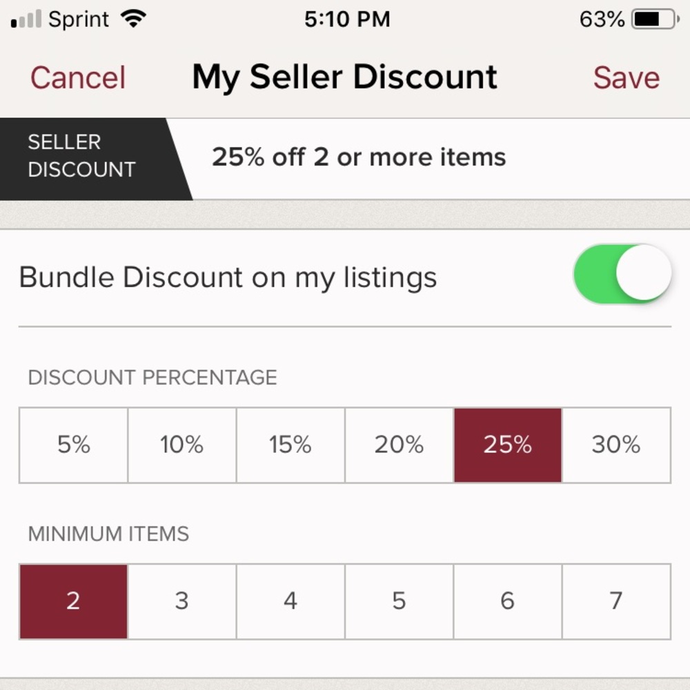
Task: Tap the Wi-Fi icon in status bar
Action: coord(133,19)
